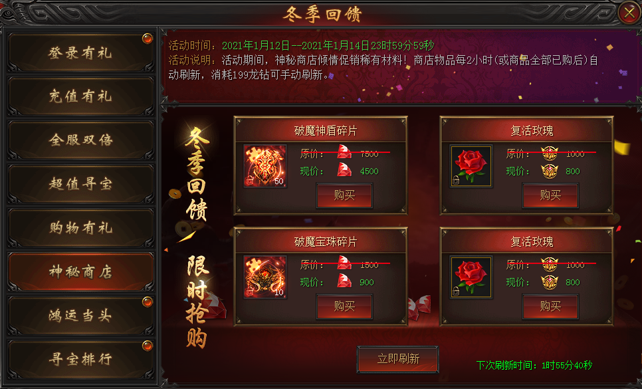Open the 登录有礼 tab
The width and height of the screenshot is (642, 389).
click(80, 53)
